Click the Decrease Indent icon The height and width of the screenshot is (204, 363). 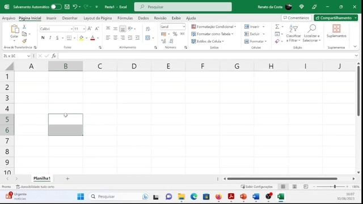point(130,38)
